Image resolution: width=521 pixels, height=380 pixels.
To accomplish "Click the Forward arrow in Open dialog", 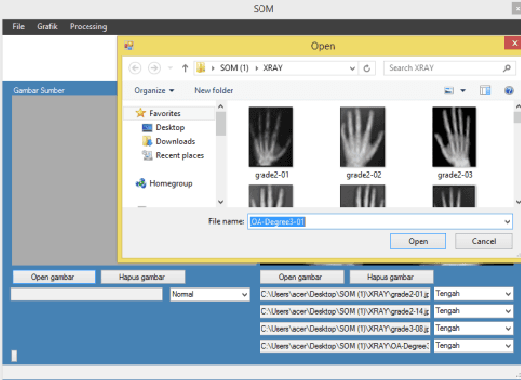I will 154,68.
